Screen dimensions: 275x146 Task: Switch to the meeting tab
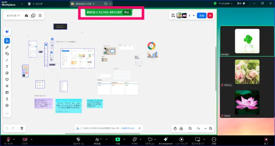click(35, 4)
